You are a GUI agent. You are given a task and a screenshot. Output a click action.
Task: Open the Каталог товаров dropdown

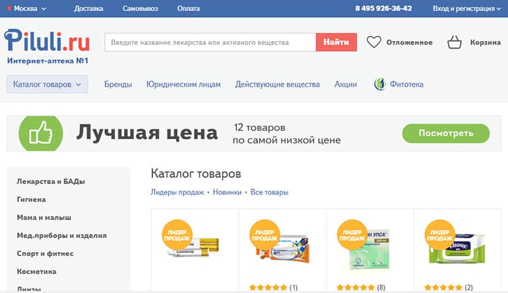click(x=48, y=84)
